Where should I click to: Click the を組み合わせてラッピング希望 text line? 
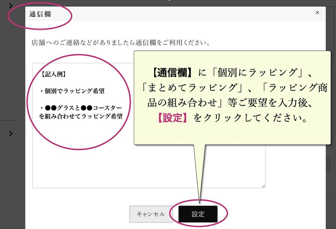tap(81, 116)
